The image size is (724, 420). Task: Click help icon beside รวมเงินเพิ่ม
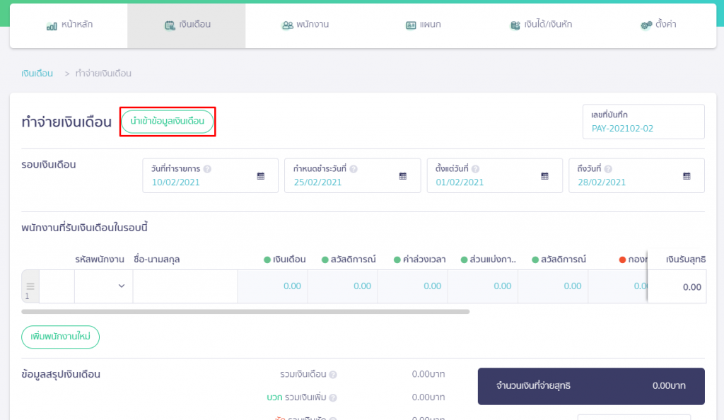pyautogui.click(x=333, y=397)
